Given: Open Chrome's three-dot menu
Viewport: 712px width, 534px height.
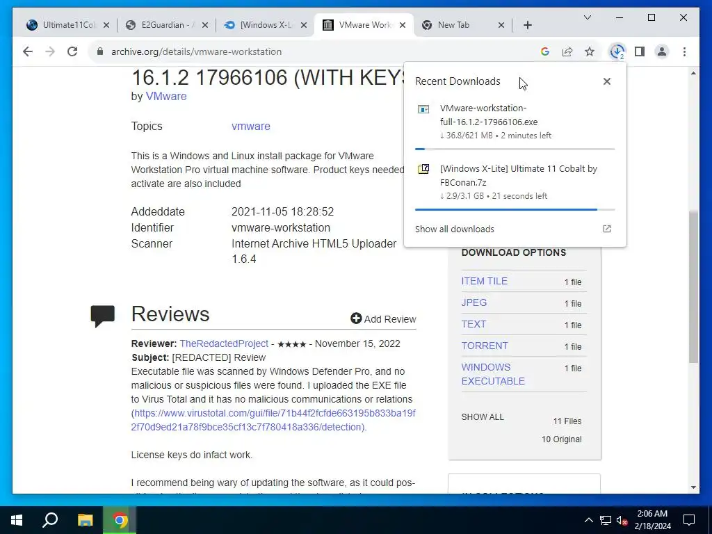Looking at the screenshot, I should click(x=684, y=51).
